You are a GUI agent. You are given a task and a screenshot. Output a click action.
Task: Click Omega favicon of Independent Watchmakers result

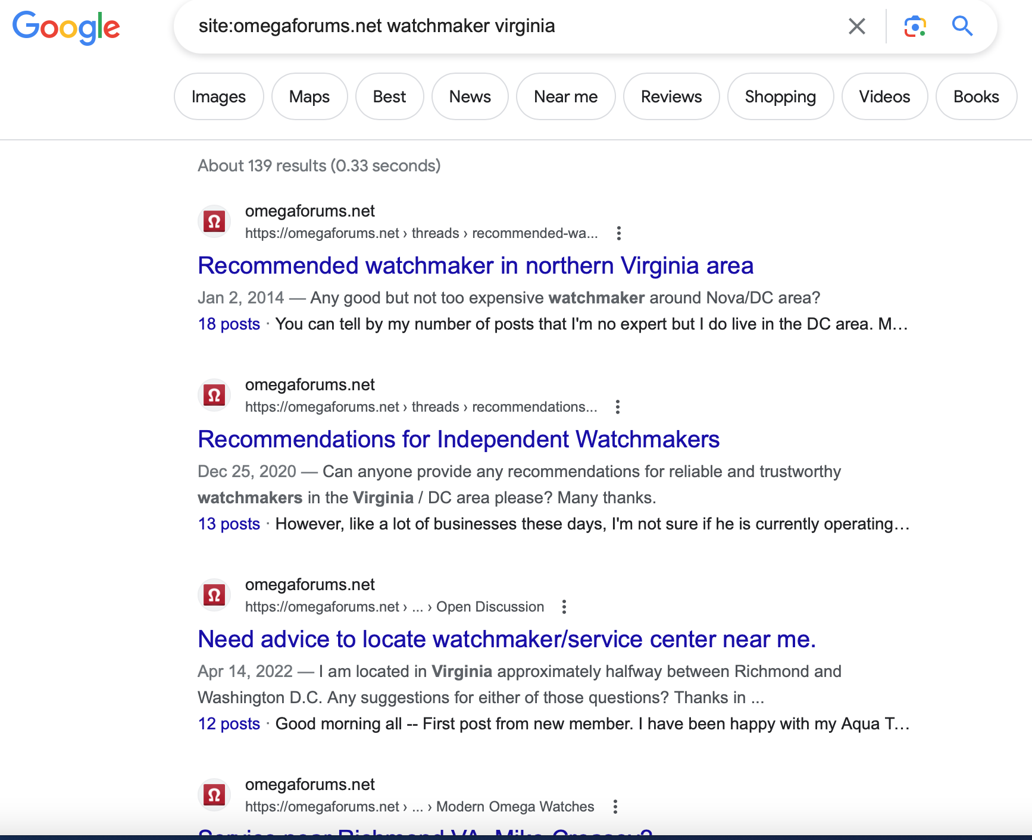click(x=214, y=396)
